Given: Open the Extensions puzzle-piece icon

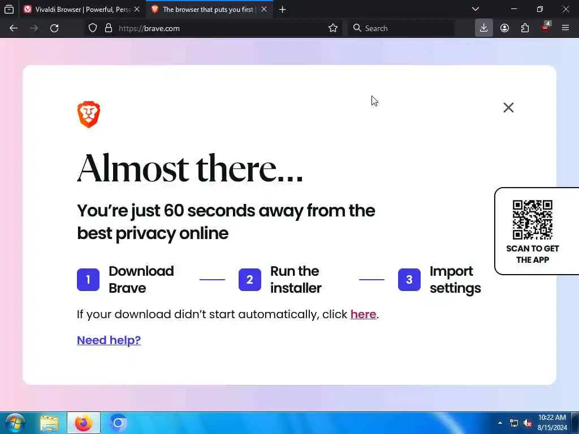Looking at the screenshot, I should (x=525, y=28).
